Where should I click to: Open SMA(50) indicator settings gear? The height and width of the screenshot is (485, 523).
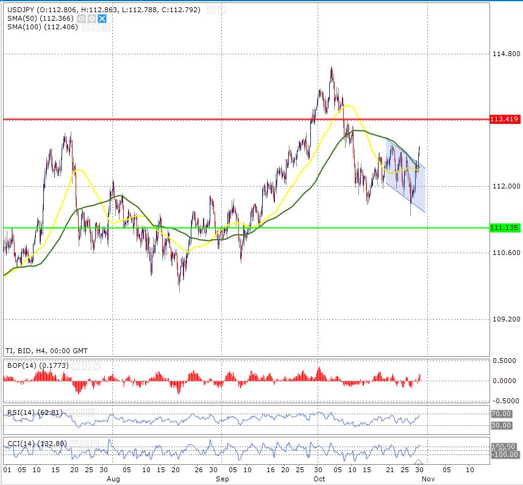[91, 19]
